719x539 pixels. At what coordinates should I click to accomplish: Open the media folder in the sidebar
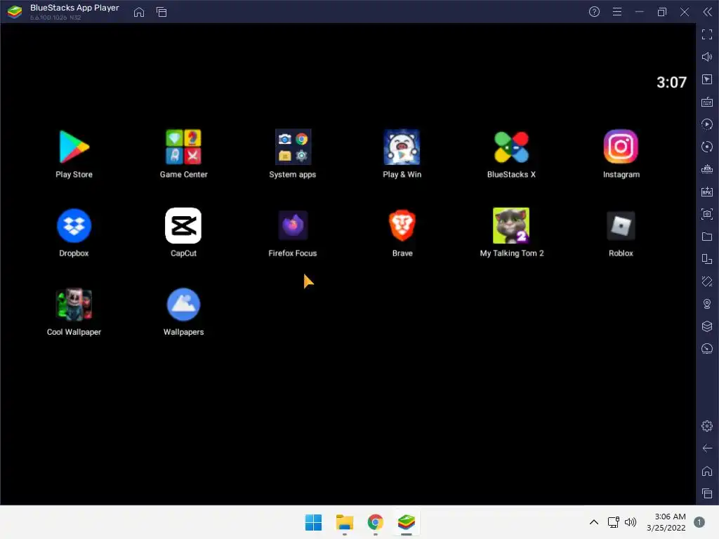(x=707, y=237)
